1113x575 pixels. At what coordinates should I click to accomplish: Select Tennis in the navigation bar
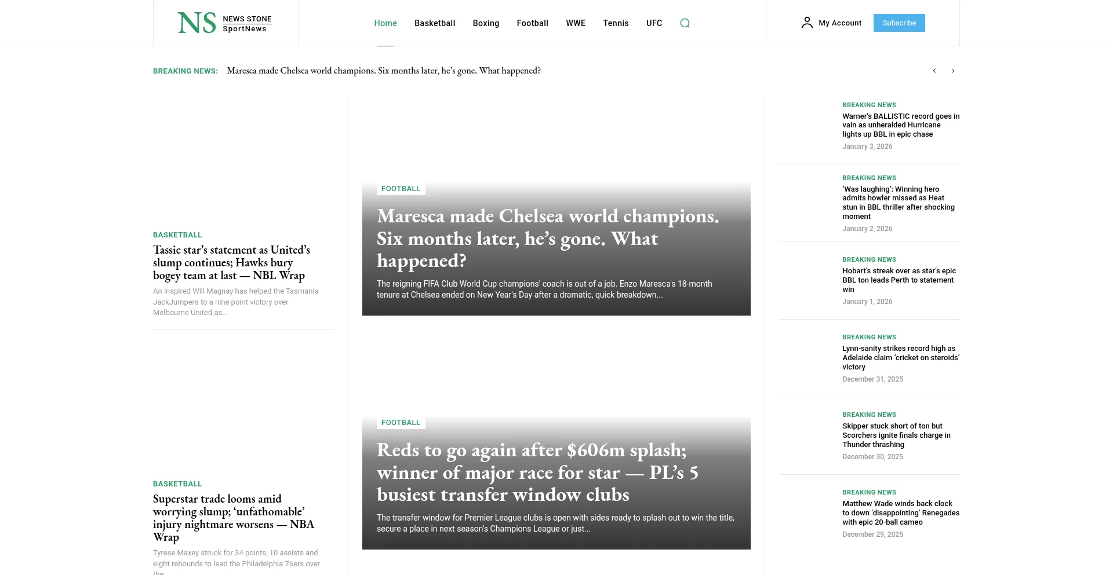coord(616,23)
